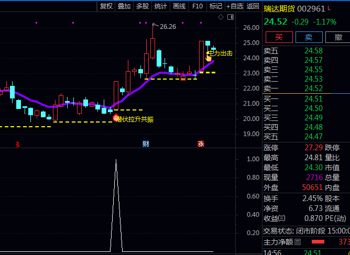Click the stock name 瑞达期货
The image size is (350, 255).
click(279, 9)
